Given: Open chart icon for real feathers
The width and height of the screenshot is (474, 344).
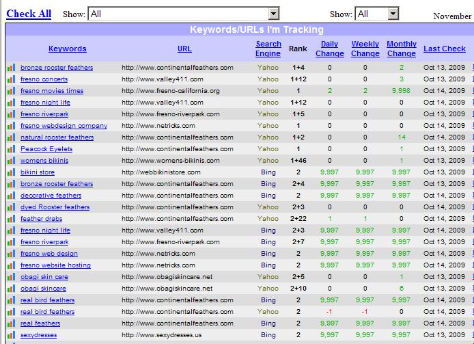Looking at the screenshot, I should point(11,323).
